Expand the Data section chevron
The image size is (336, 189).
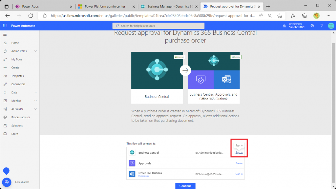35,93
